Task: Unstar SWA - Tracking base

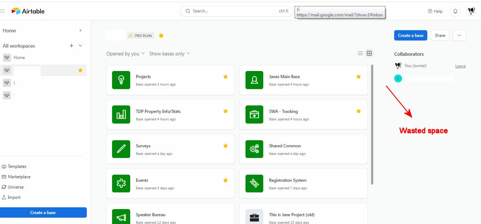Action: 359,111
